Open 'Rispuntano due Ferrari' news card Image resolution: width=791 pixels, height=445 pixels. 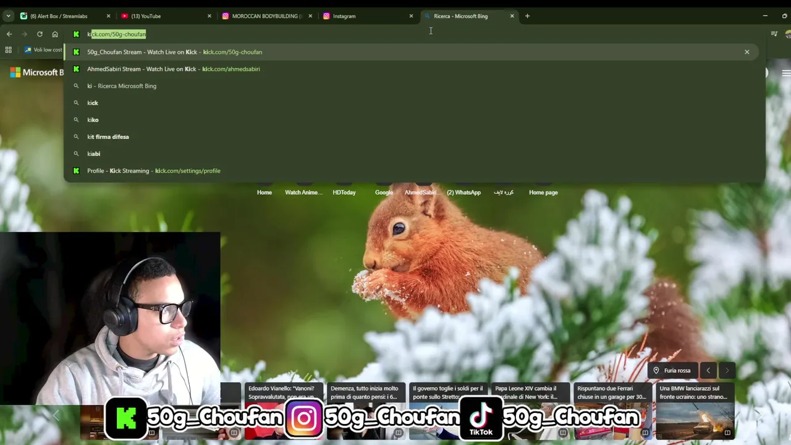point(612,411)
